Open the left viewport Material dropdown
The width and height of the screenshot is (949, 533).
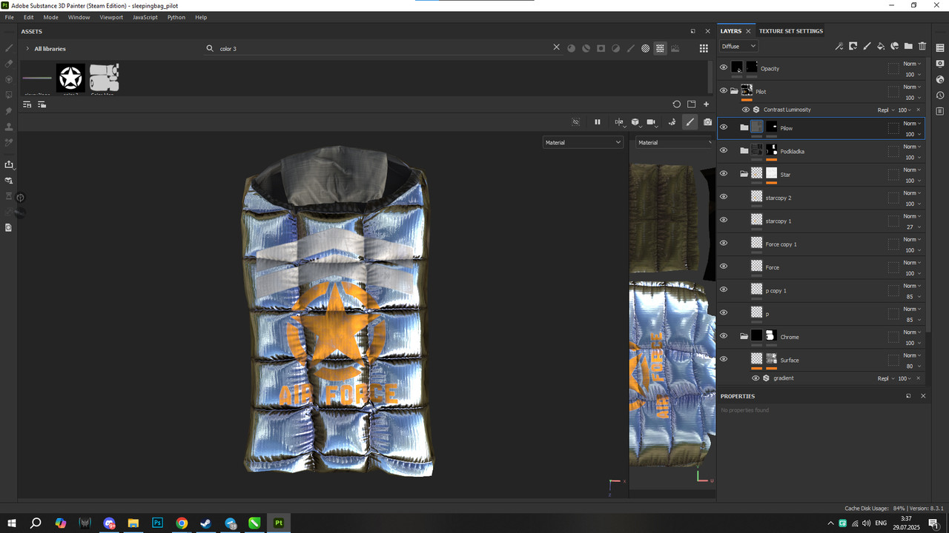click(583, 142)
